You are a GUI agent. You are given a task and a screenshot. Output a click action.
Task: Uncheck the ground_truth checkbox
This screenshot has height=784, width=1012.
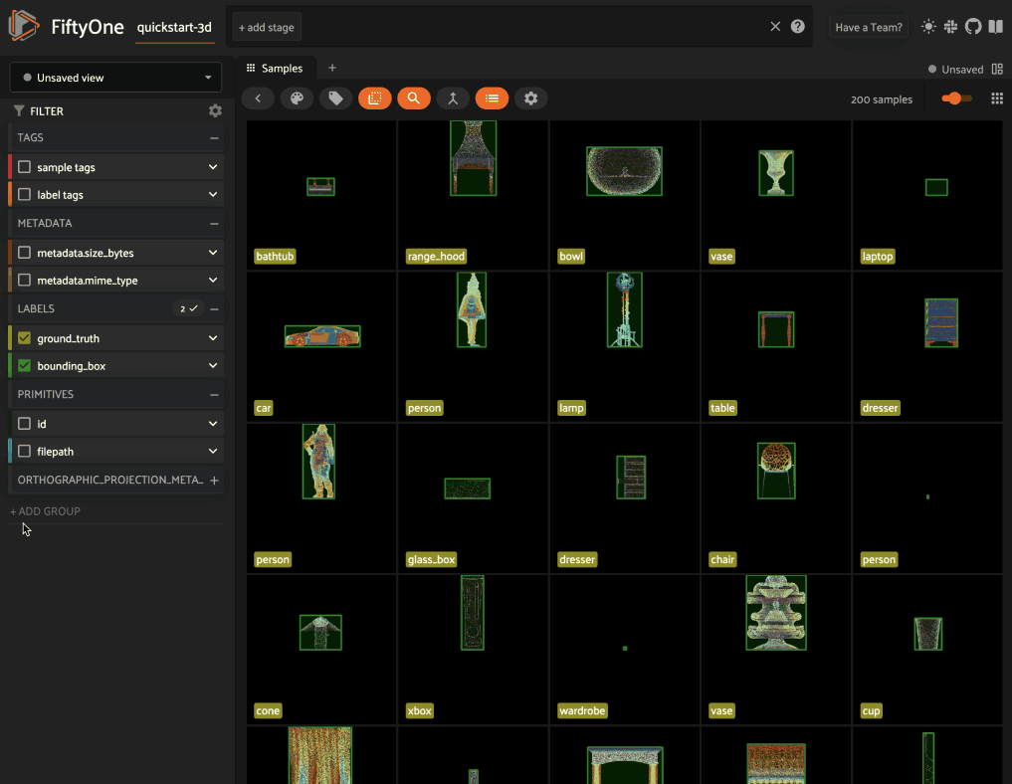click(25, 338)
